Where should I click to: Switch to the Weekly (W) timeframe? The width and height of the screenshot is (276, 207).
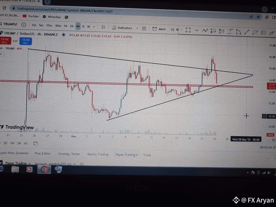pos(89,27)
